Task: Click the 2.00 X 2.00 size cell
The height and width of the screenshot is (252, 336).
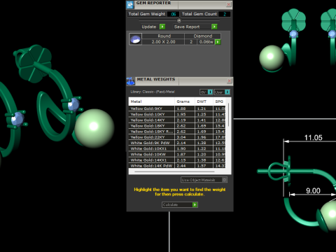Action: point(163,42)
